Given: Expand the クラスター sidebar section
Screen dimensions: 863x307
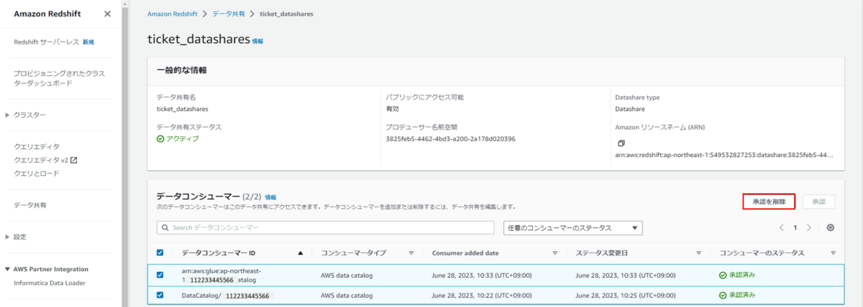Looking at the screenshot, I should [x=8, y=115].
